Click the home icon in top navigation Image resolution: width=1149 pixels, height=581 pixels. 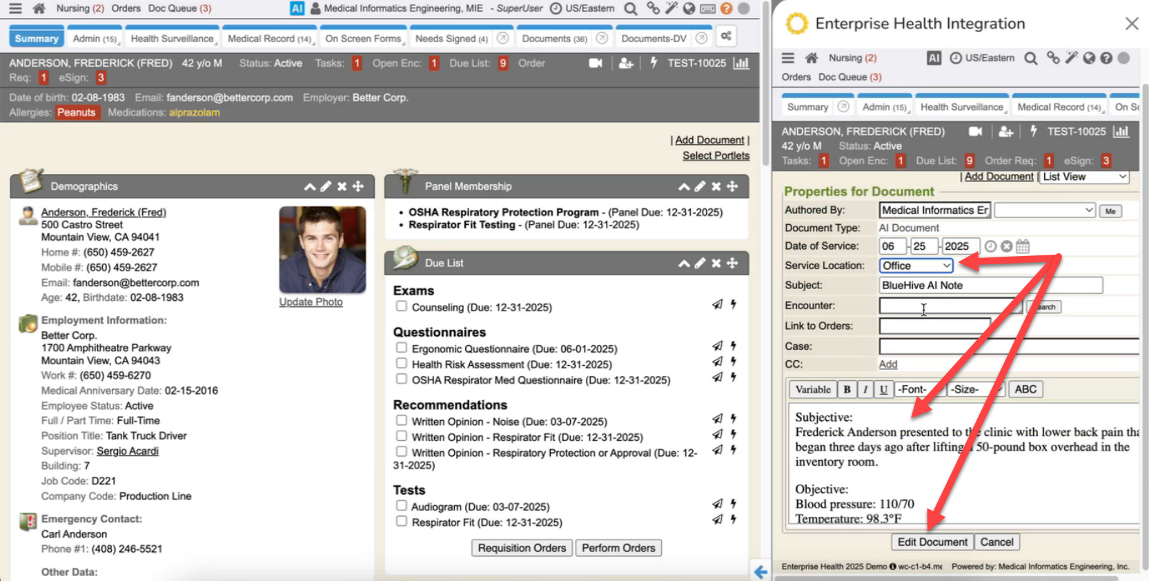[39, 8]
